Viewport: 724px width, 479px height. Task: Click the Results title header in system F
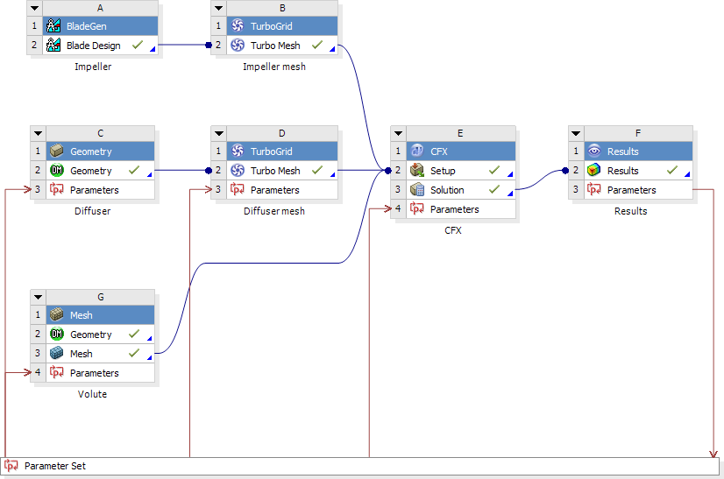(638, 151)
